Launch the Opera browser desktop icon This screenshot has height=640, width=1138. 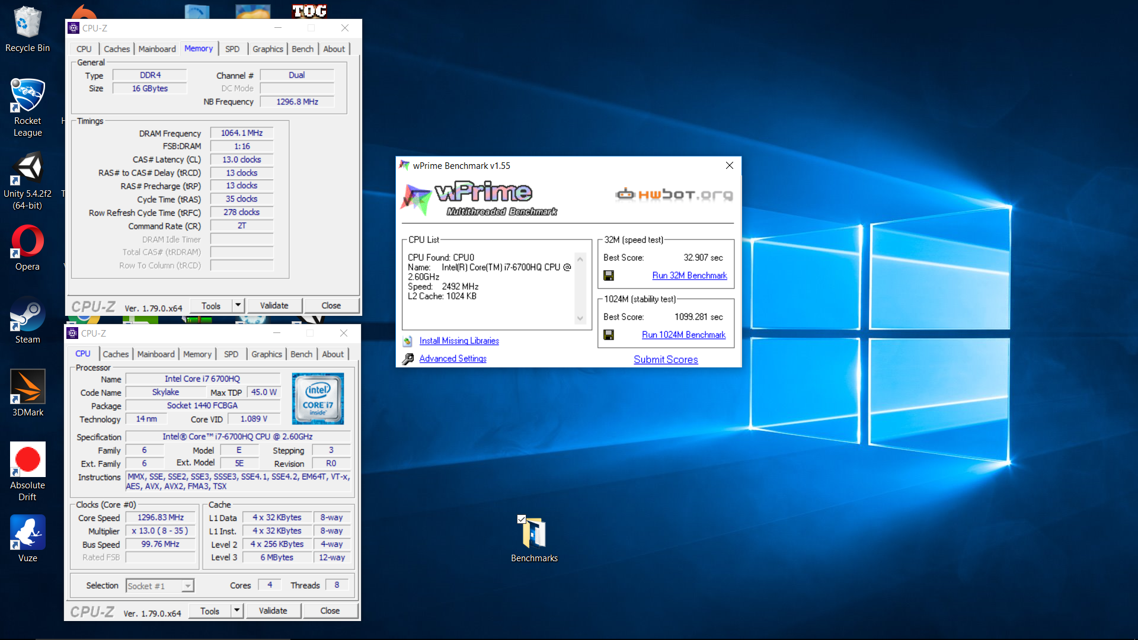point(27,248)
